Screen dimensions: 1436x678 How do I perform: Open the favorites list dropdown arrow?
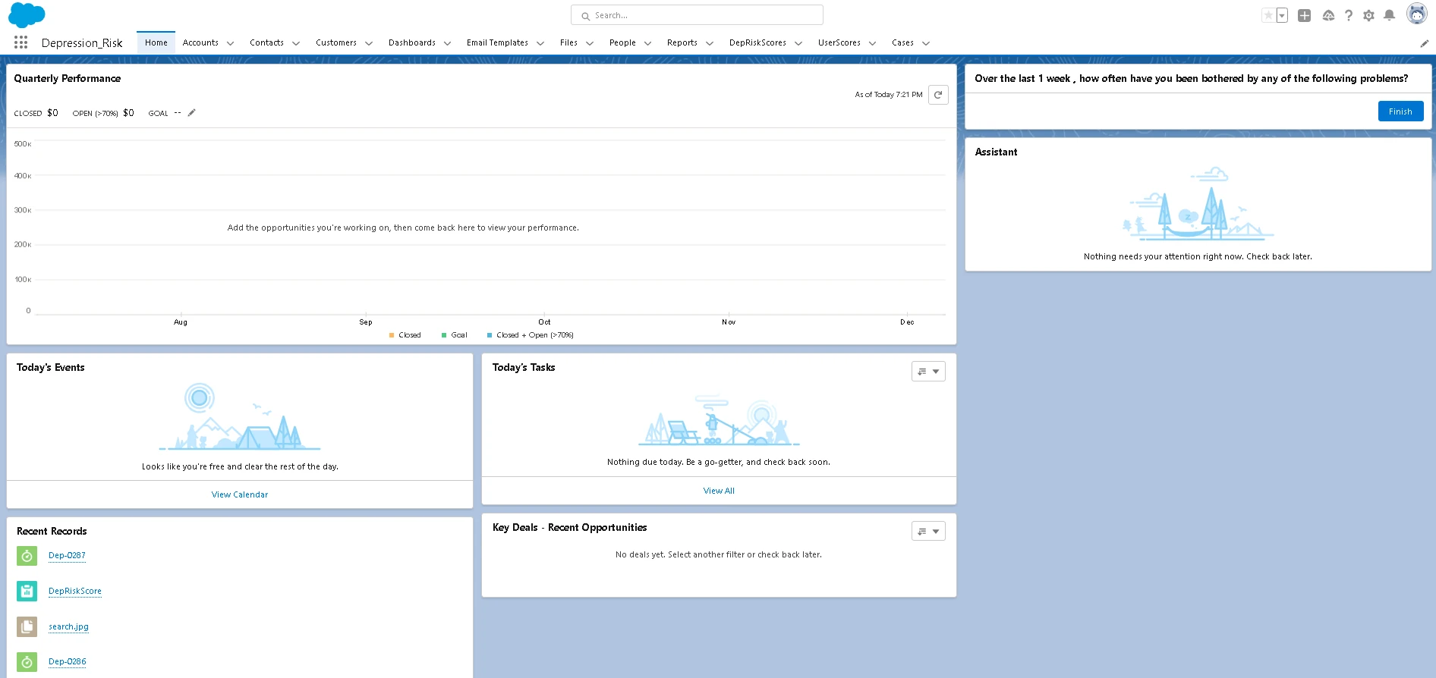[1282, 15]
